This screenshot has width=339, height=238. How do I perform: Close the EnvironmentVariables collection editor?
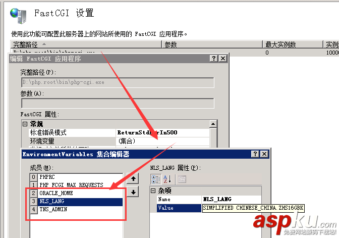(264, 154)
